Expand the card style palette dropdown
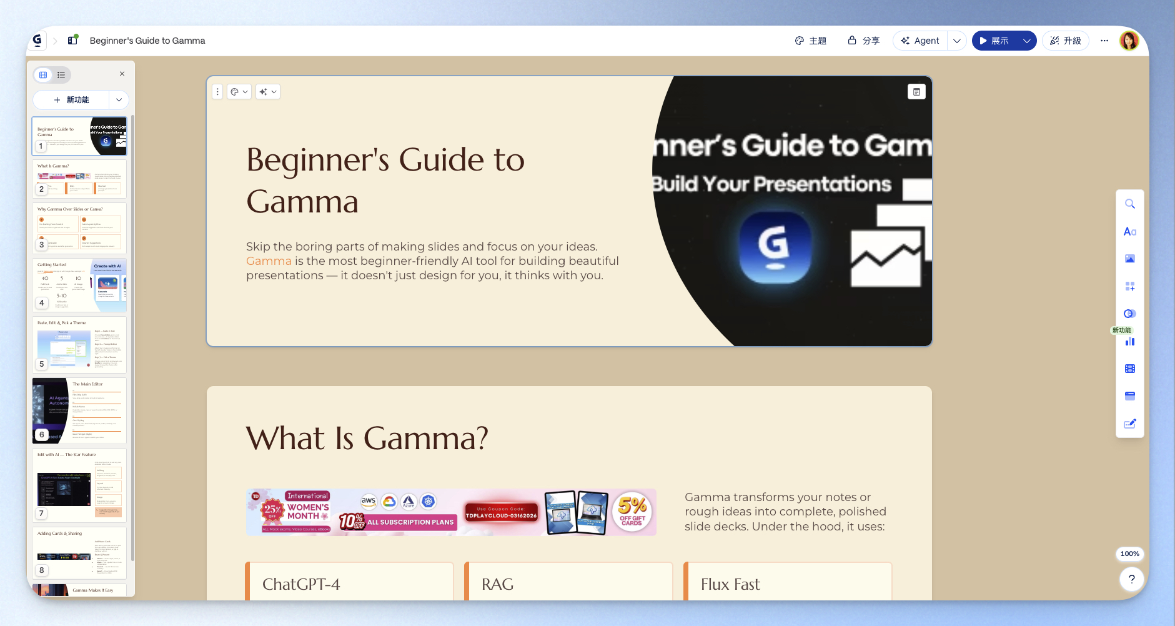Viewport: 1175px width, 626px height. (x=239, y=92)
